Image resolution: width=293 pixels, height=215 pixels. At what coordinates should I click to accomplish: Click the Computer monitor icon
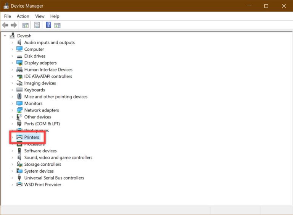(x=19, y=49)
